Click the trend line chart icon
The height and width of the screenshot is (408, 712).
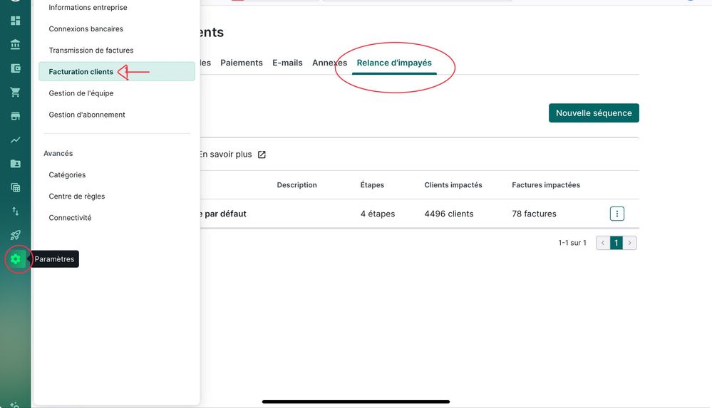(15, 140)
